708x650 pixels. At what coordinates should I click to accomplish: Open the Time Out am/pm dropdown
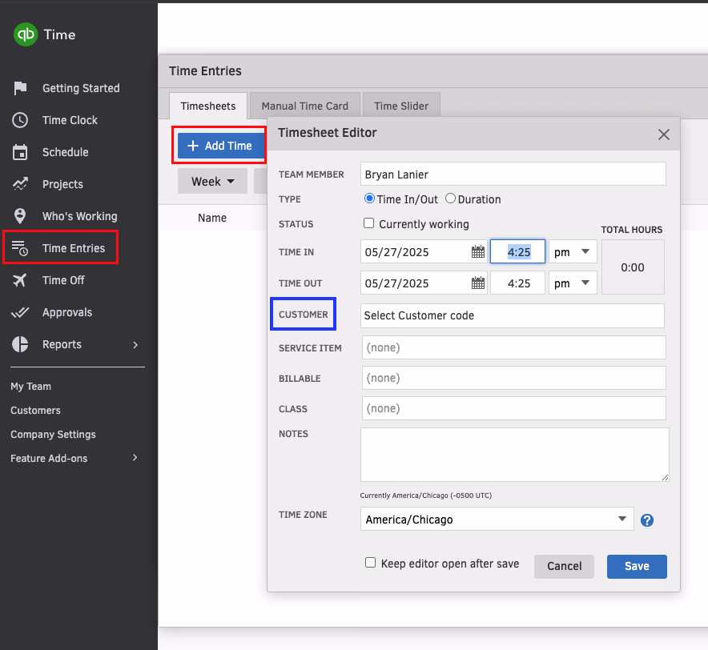coord(573,283)
